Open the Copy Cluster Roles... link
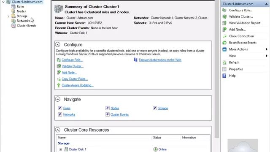270x152 pixels. coord(75,79)
